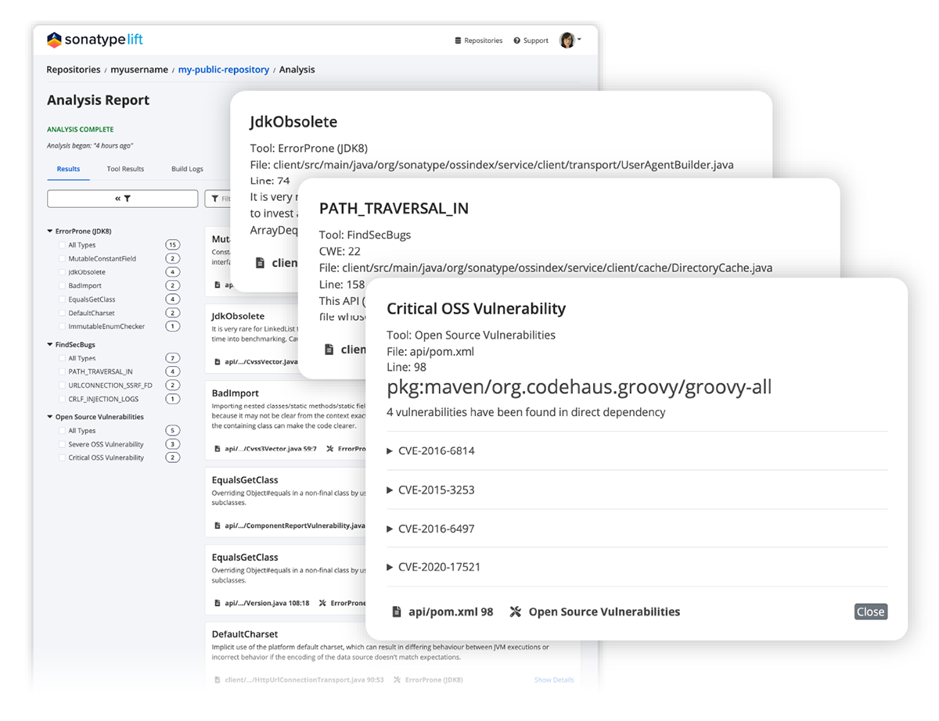Click the pkg:maven/org.codehaus.groovy/groovy-all text
The image size is (939, 721).
(579, 386)
